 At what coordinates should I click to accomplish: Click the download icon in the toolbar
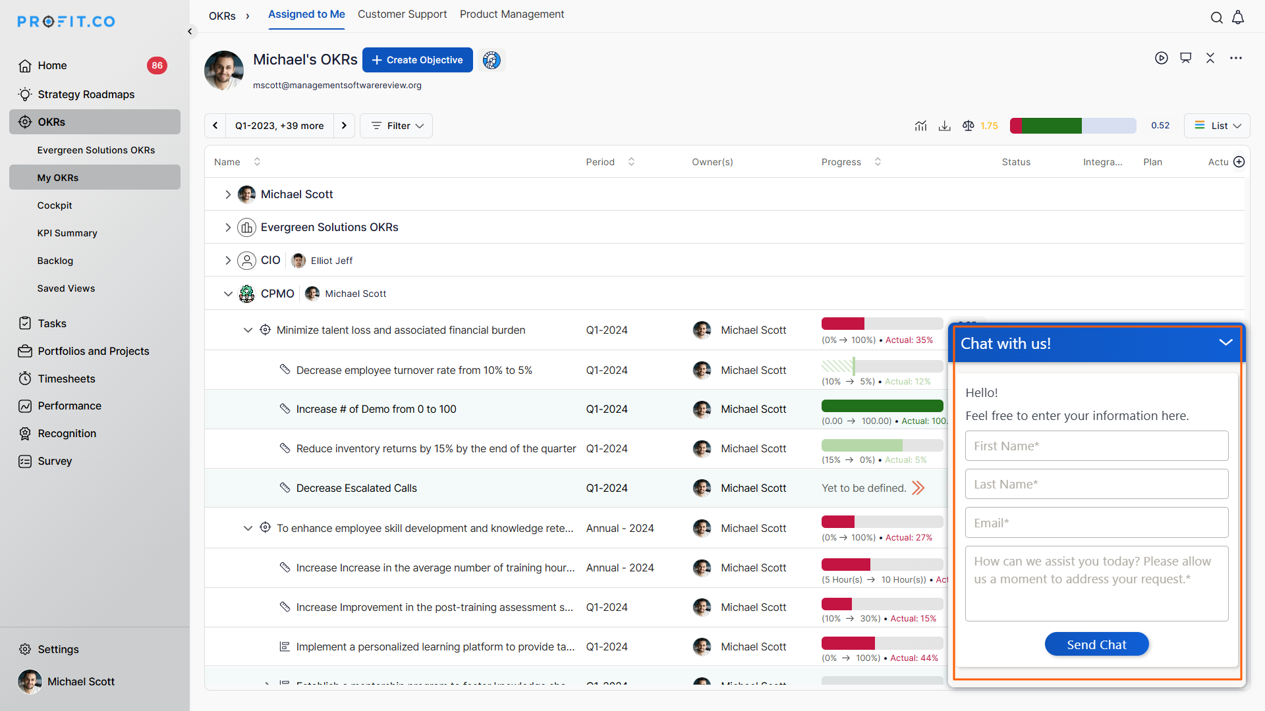coord(944,126)
